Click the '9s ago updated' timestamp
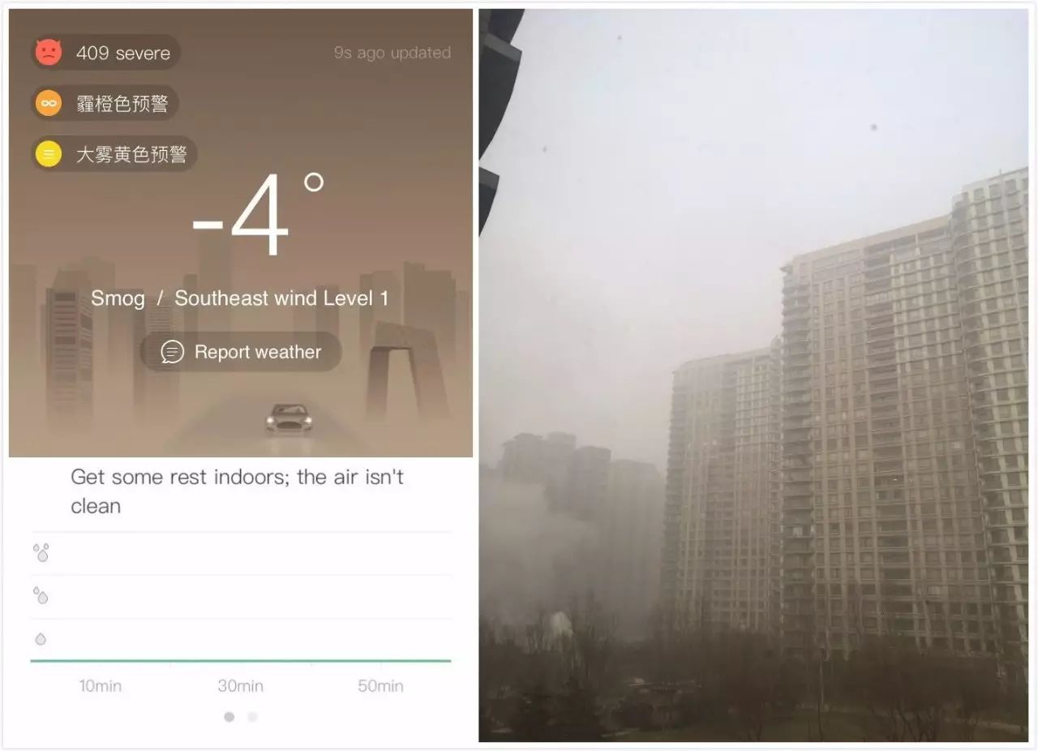 [x=392, y=53]
